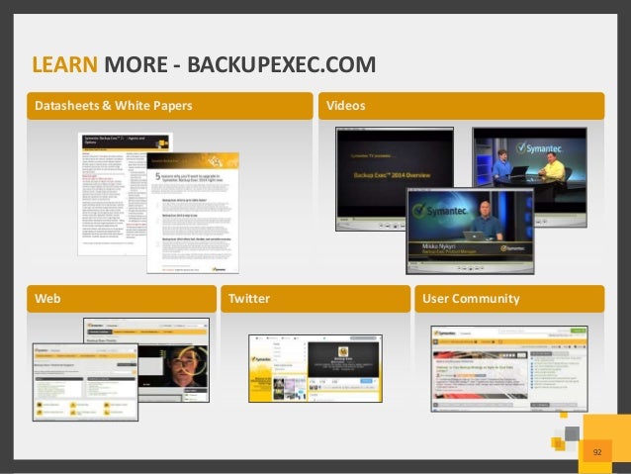Click the slide number 92
631x474 pixels.
point(597,452)
